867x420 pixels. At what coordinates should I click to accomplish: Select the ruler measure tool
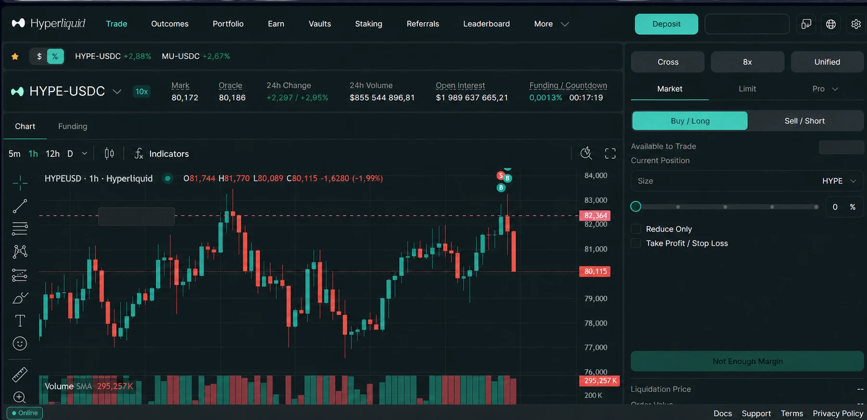tap(20, 374)
